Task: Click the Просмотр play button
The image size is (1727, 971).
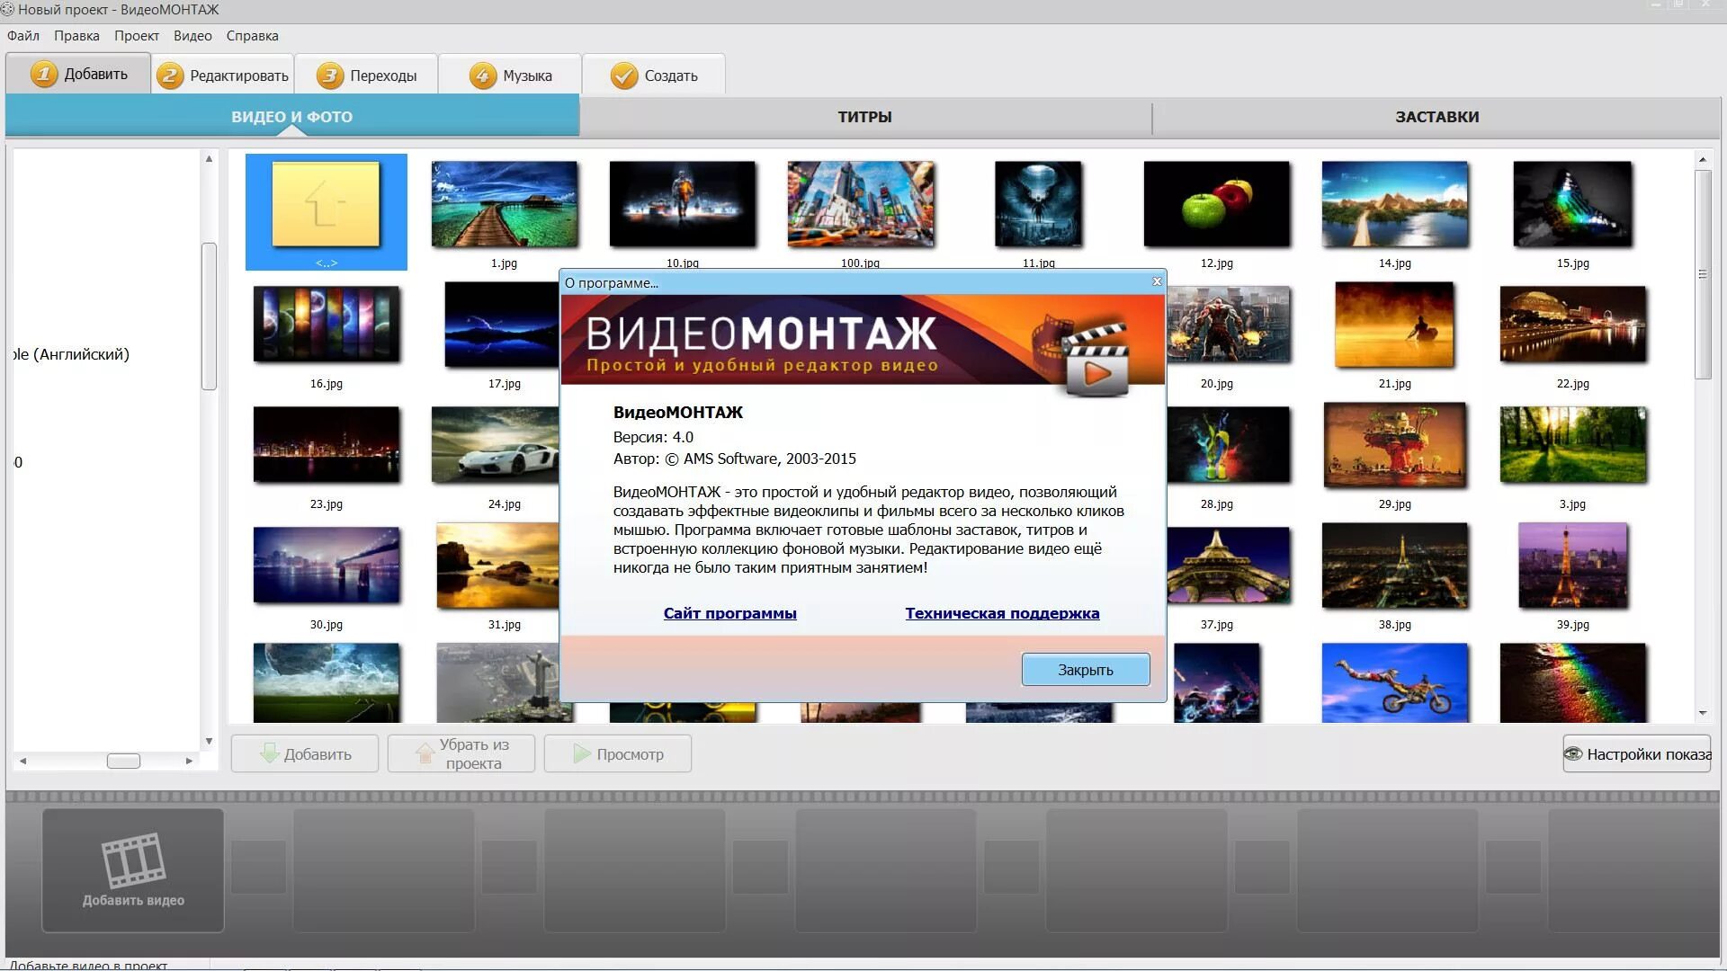Action: pyautogui.click(x=618, y=754)
